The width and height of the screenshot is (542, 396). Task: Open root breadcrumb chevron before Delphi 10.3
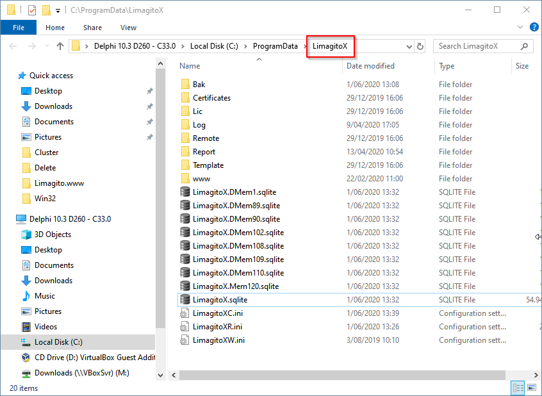tap(86, 46)
